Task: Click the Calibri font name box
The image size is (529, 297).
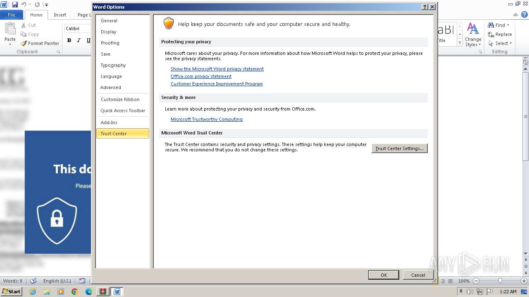Action: (x=78, y=28)
